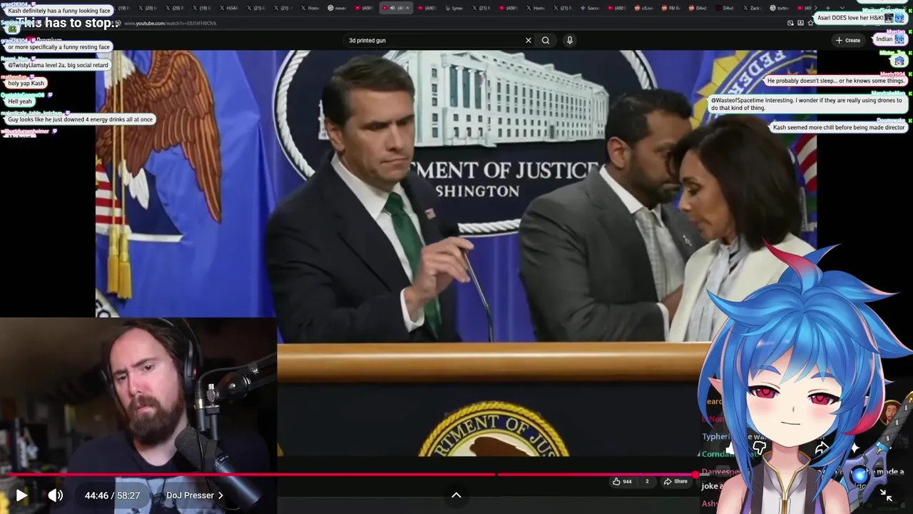Click the 'holy yap Kash' chat message
The height and width of the screenshot is (514, 913).
click(26, 83)
